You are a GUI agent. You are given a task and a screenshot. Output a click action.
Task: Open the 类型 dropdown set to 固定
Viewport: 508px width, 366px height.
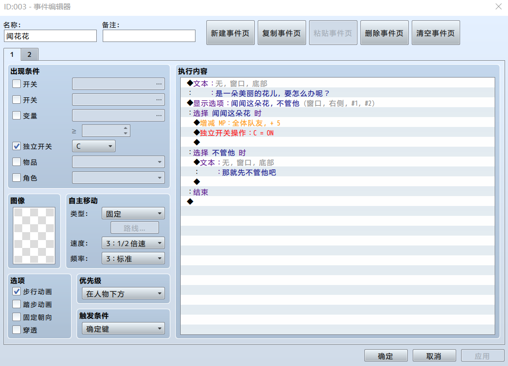click(133, 214)
